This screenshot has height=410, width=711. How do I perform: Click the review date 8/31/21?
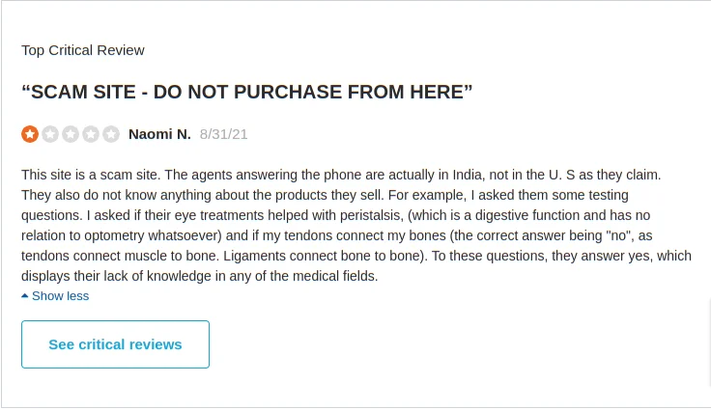coord(223,134)
